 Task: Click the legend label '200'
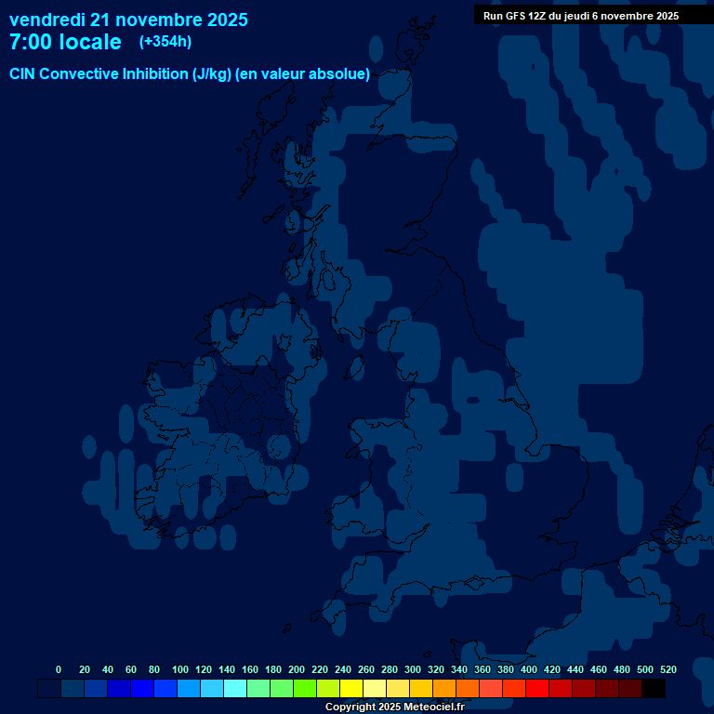click(297, 669)
